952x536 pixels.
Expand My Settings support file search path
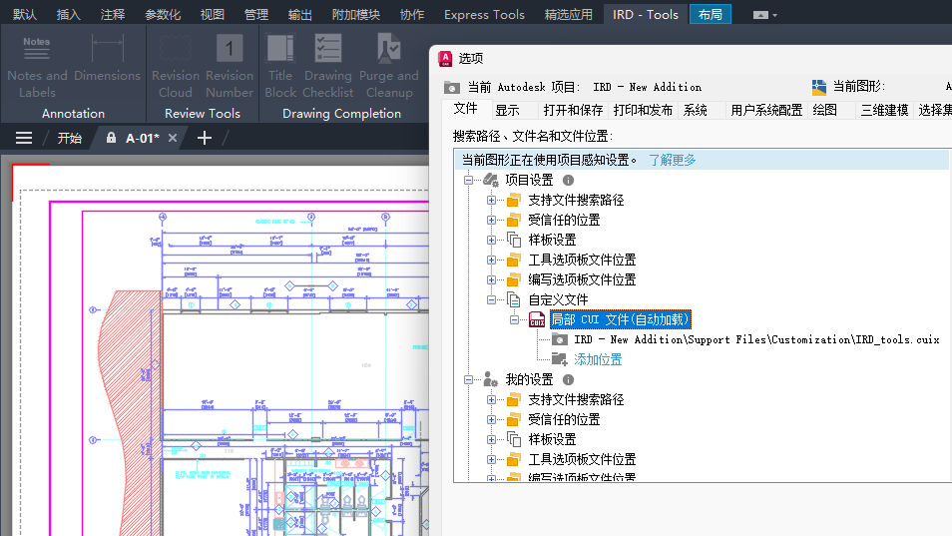click(x=491, y=399)
